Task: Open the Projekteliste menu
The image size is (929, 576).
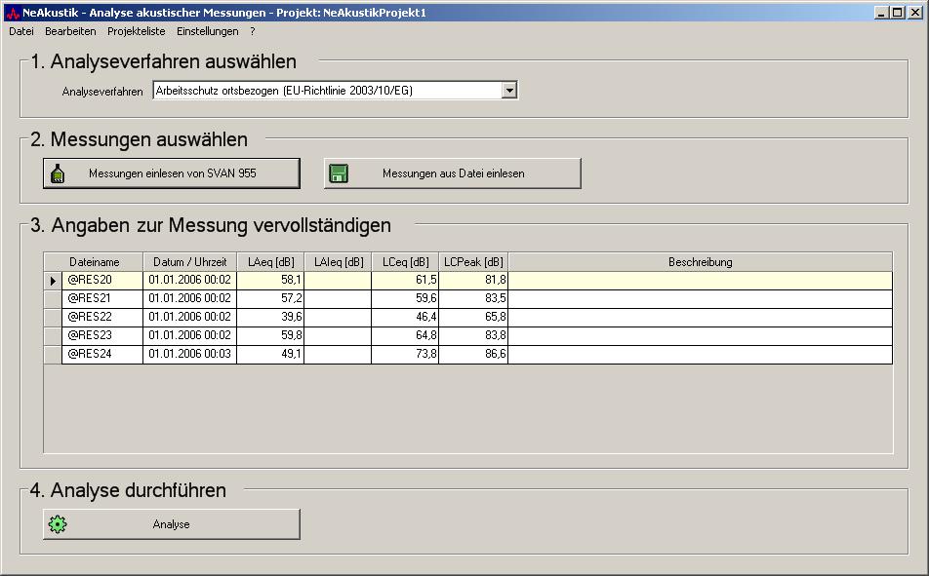Action: 137,31
